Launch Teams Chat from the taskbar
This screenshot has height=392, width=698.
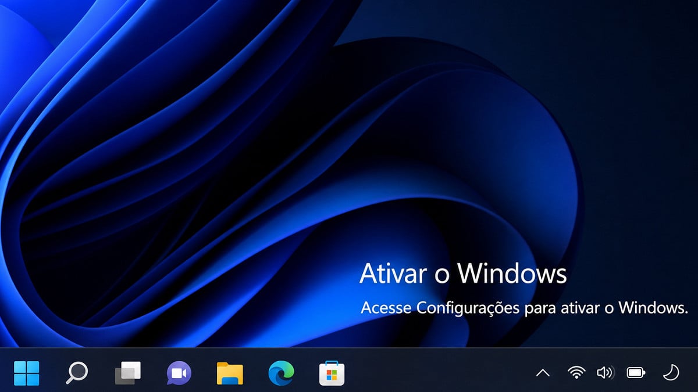pos(179,373)
